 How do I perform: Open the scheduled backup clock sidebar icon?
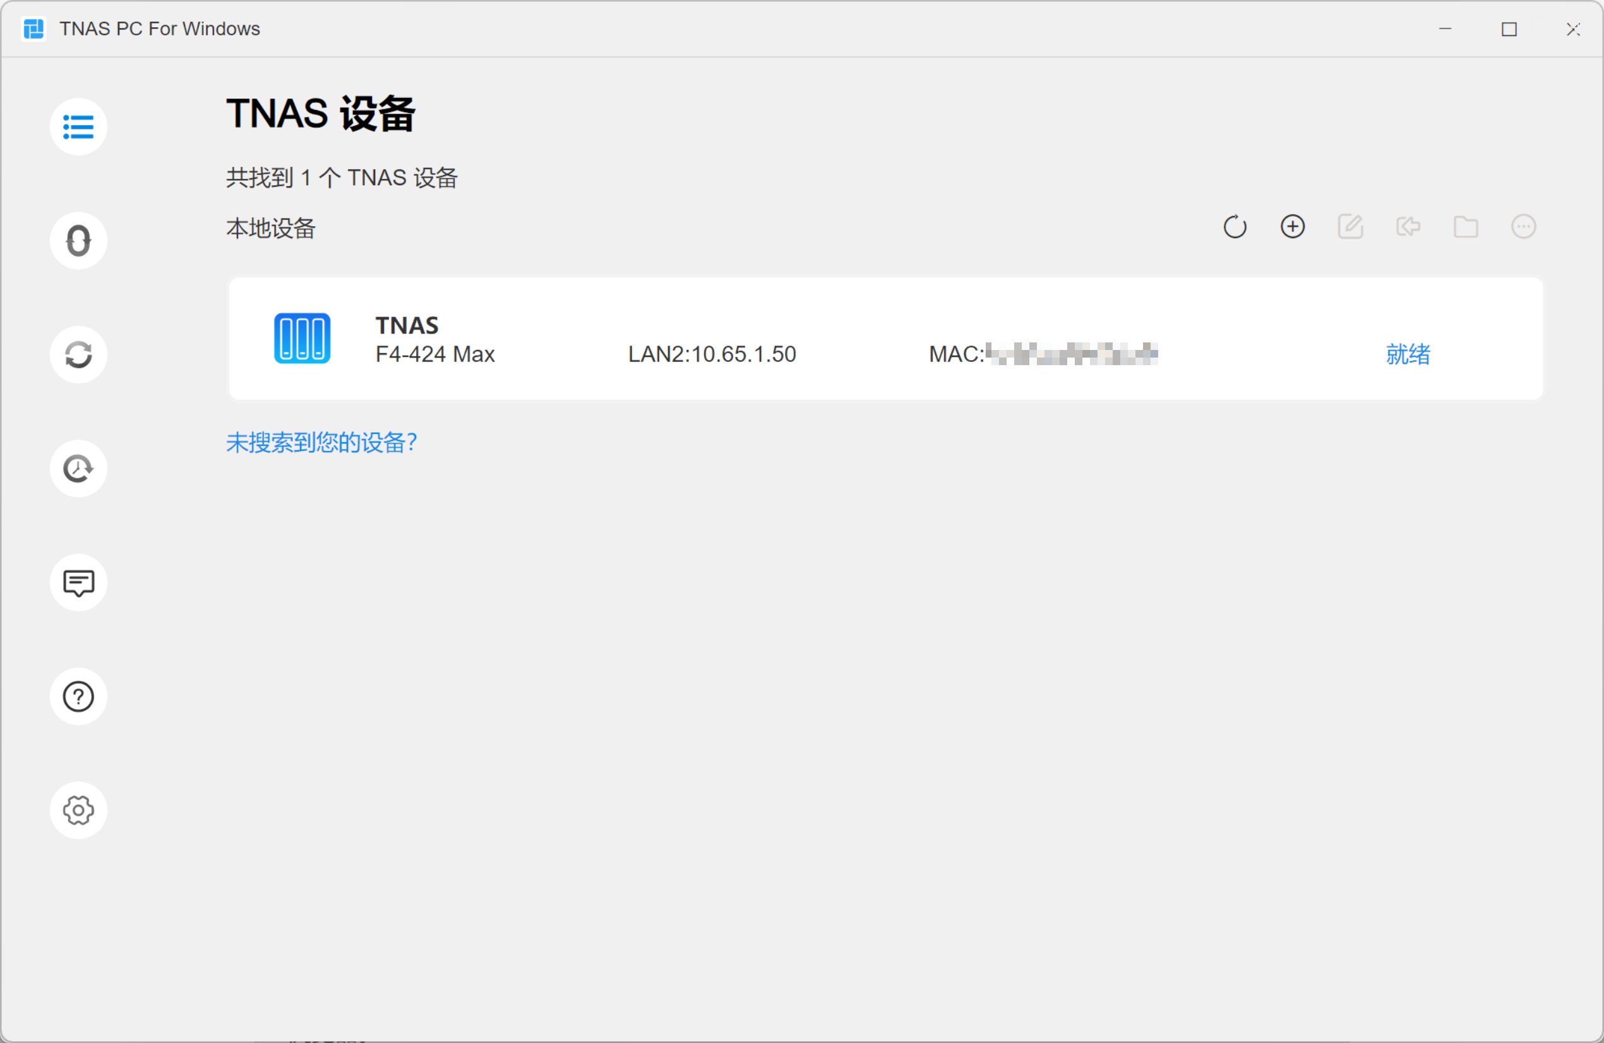(78, 469)
